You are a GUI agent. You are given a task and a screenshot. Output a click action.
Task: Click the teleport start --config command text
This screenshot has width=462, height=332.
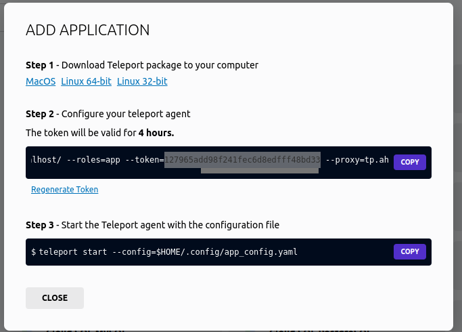point(168,252)
